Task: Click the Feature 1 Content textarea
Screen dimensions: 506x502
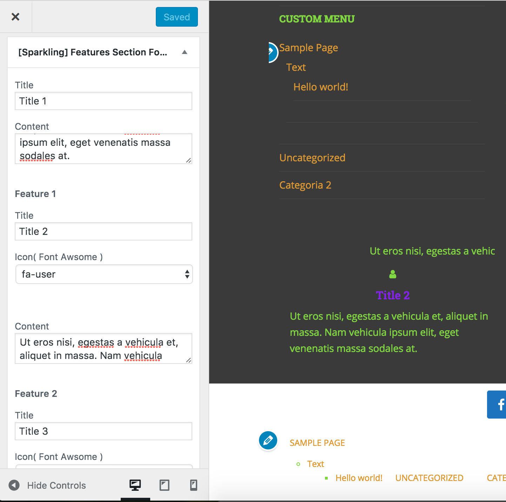Action: pos(103,348)
